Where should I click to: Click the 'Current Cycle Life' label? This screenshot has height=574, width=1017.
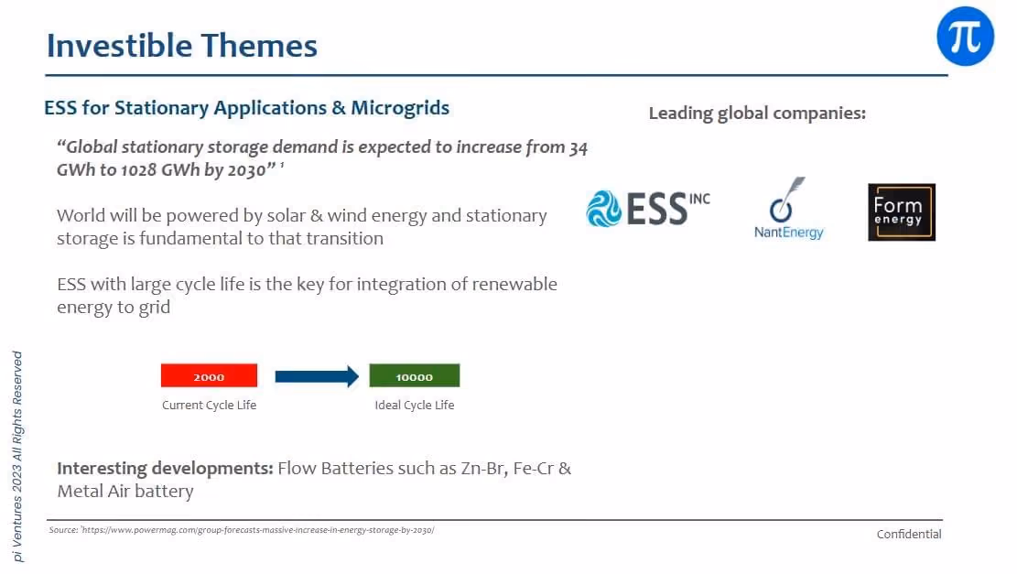click(209, 406)
